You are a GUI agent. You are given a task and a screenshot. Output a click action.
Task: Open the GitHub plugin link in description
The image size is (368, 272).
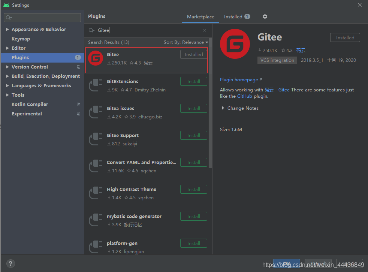[x=244, y=96]
